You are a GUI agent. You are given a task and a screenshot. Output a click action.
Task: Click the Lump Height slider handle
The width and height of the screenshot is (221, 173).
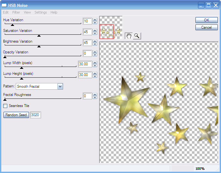pyautogui.click(x=21, y=79)
